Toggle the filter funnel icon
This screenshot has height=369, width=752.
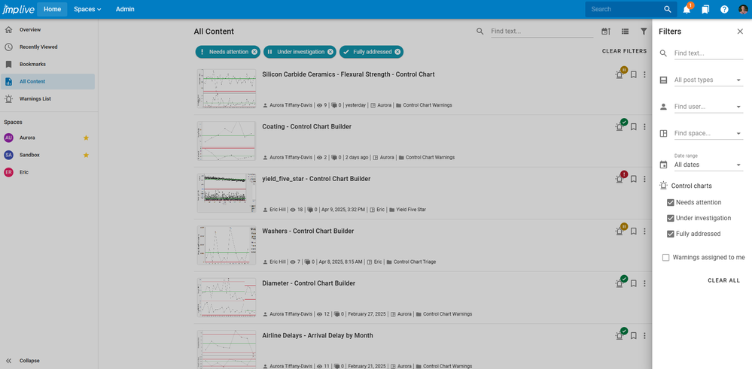point(644,31)
